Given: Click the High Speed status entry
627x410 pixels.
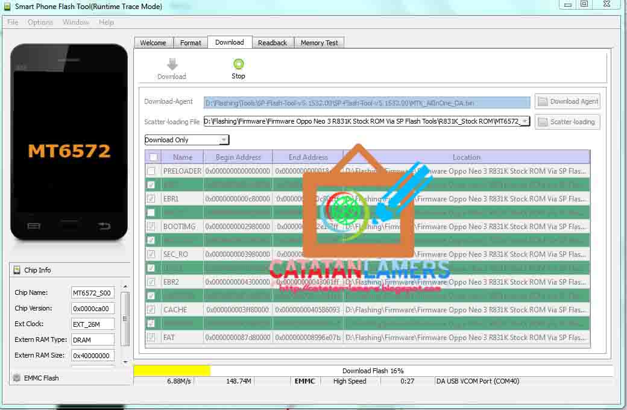Looking at the screenshot, I should pyautogui.click(x=350, y=381).
